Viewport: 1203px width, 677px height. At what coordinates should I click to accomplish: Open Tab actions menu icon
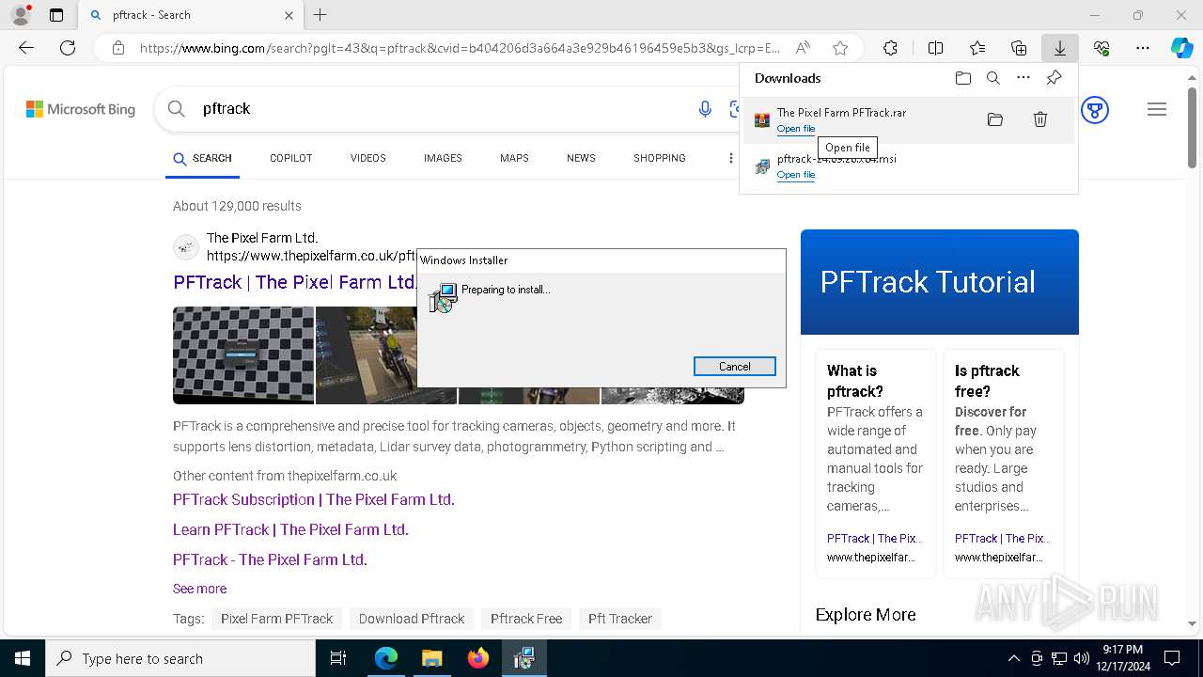(x=56, y=15)
